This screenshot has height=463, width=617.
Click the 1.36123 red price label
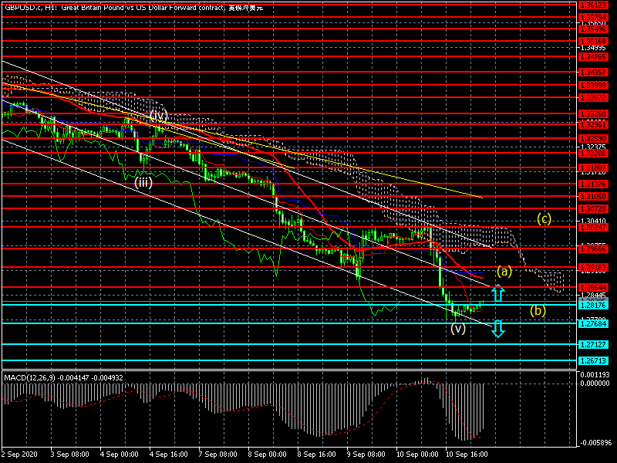click(592, 5)
